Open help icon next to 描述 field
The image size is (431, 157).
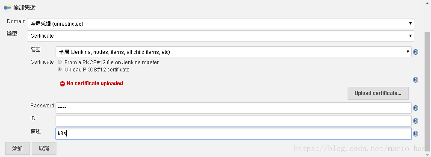[416, 133]
